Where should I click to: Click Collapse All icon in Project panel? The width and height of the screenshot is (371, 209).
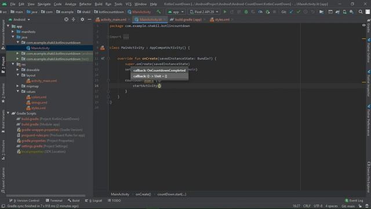(74, 19)
